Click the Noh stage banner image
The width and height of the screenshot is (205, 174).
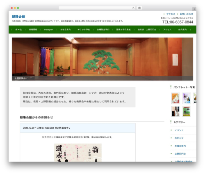pyautogui.click(x=102, y=59)
